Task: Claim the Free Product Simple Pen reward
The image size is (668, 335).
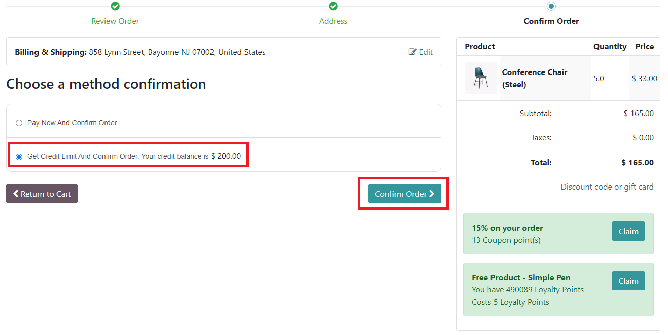Action: click(x=628, y=281)
